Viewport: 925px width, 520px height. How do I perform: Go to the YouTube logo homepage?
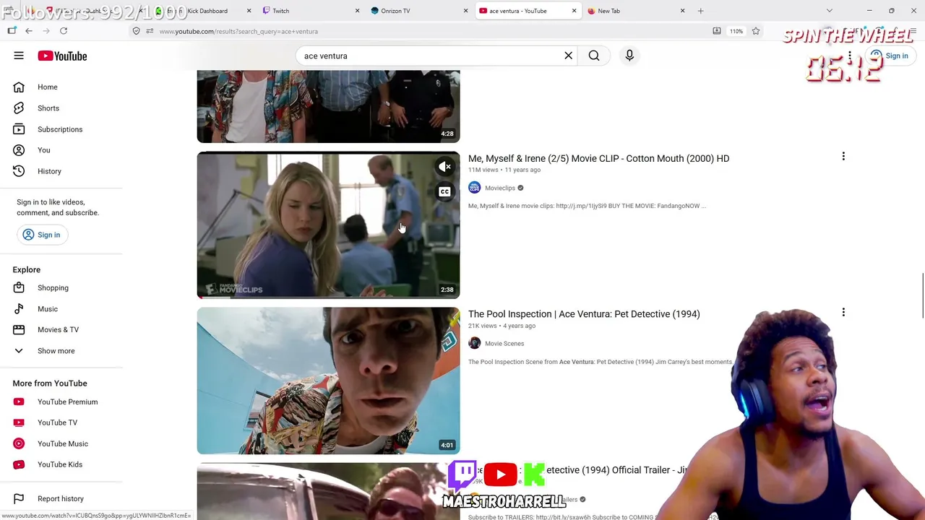click(62, 56)
